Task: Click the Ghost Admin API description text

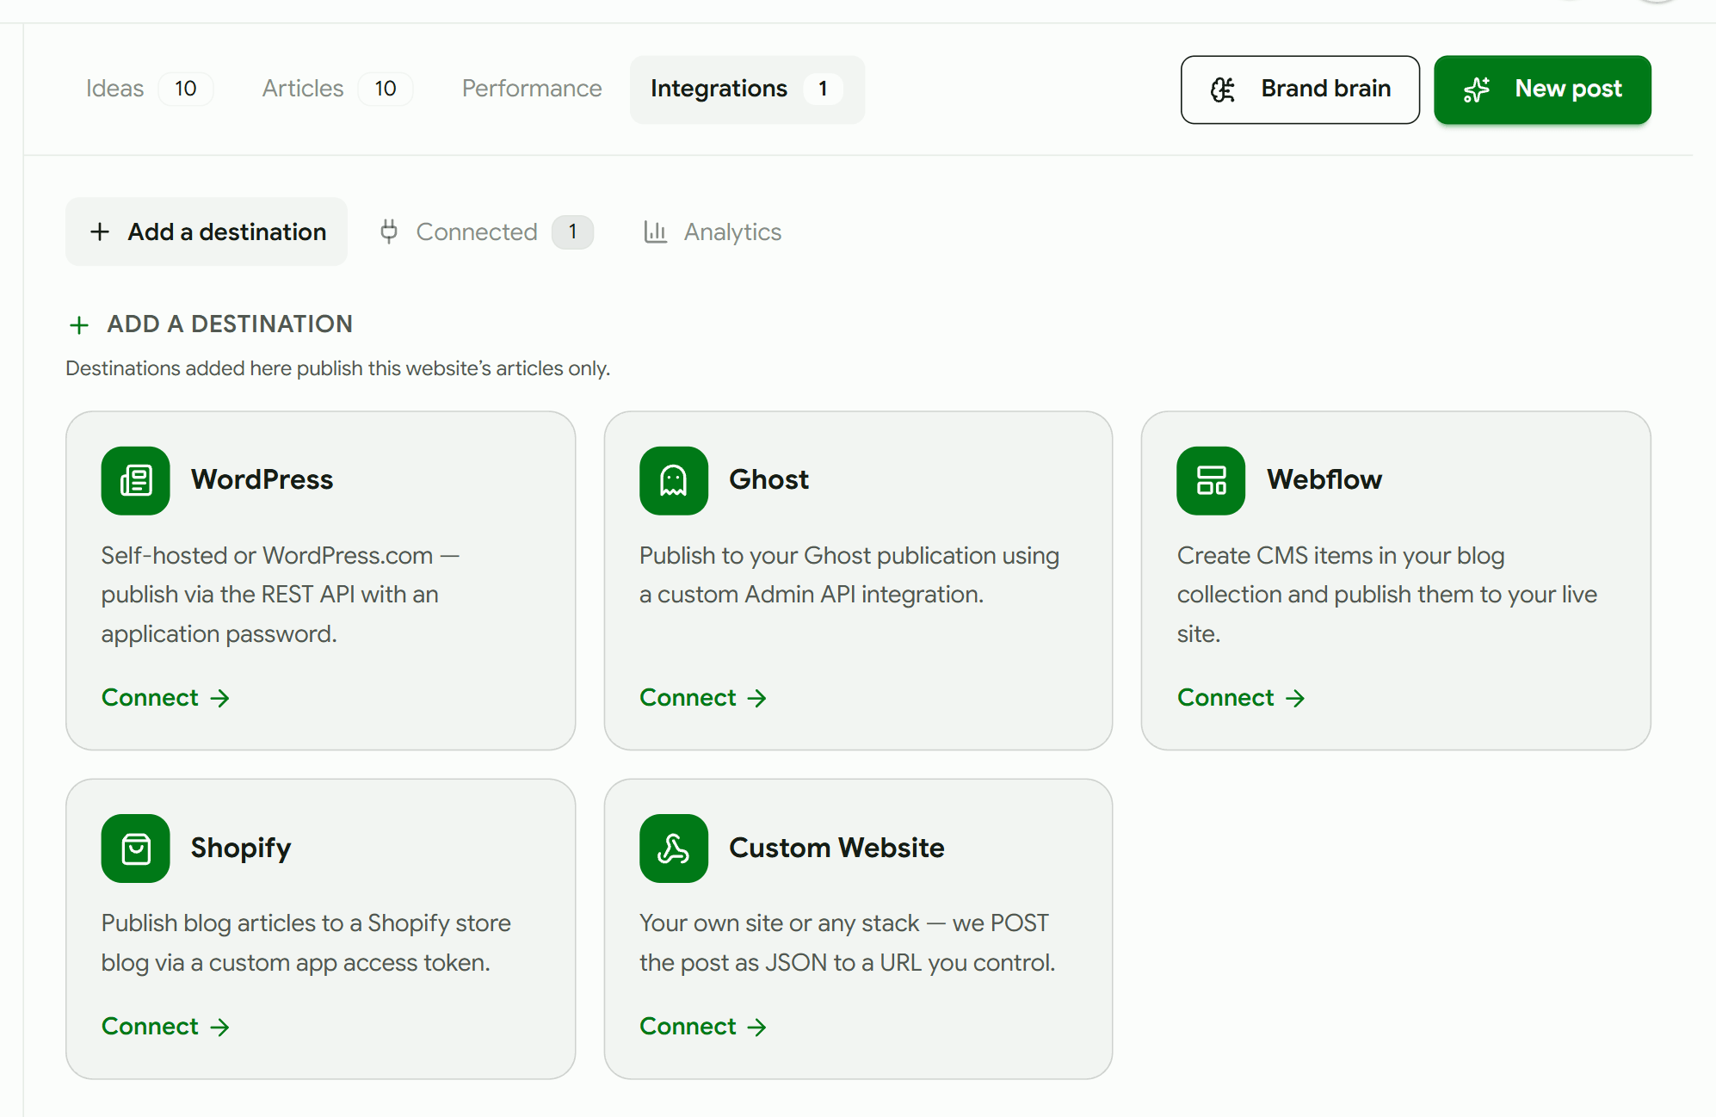Action: [849, 575]
